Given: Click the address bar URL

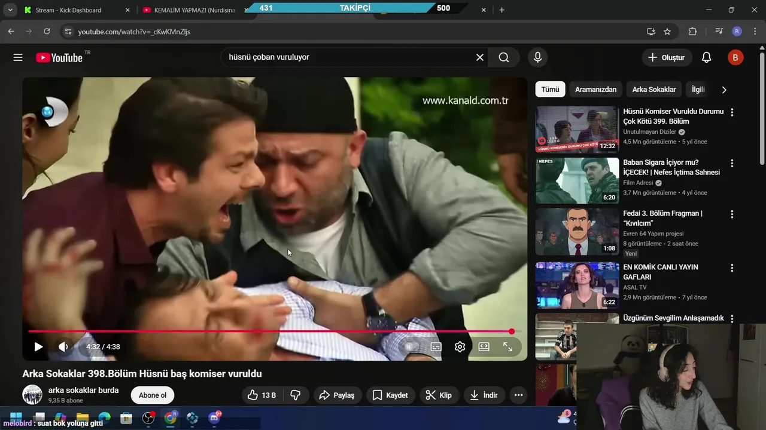Looking at the screenshot, I should click(134, 32).
